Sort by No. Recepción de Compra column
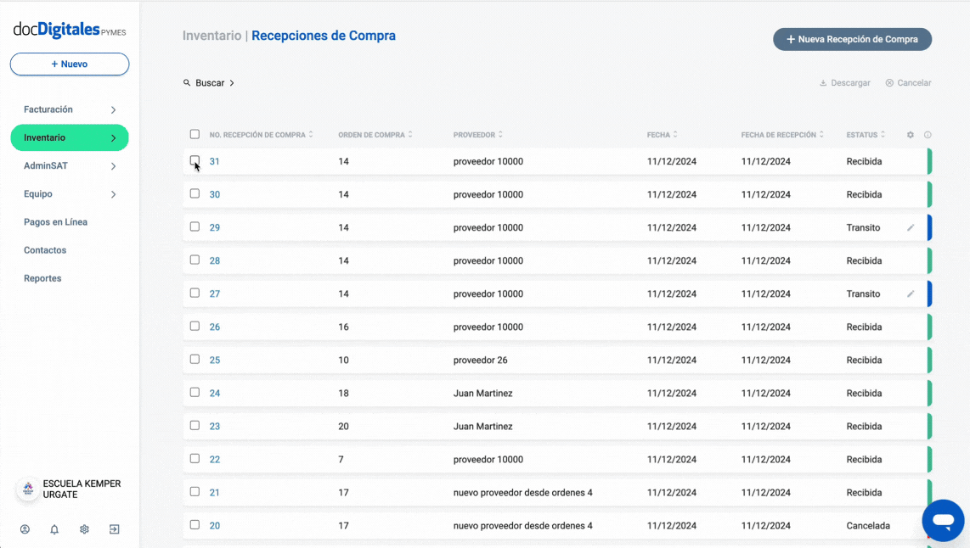This screenshot has height=548, width=970. click(261, 135)
